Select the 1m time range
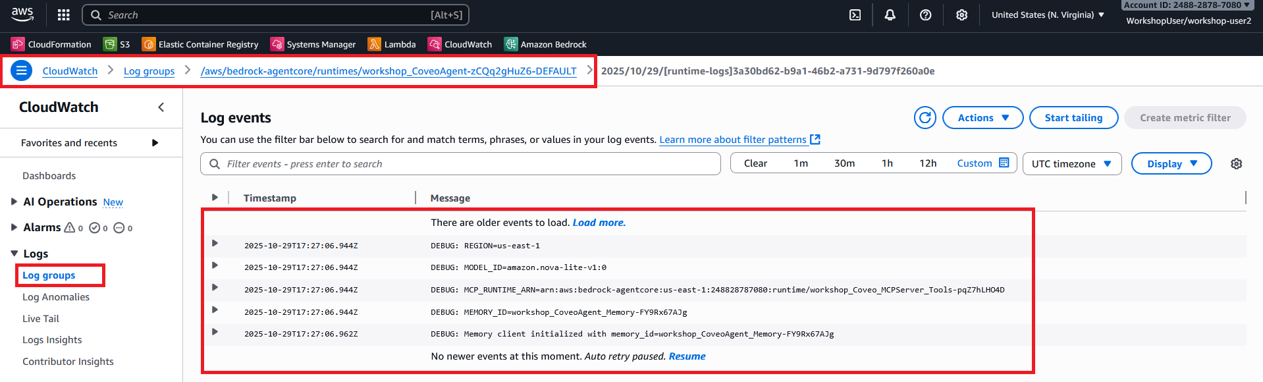 (x=801, y=163)
